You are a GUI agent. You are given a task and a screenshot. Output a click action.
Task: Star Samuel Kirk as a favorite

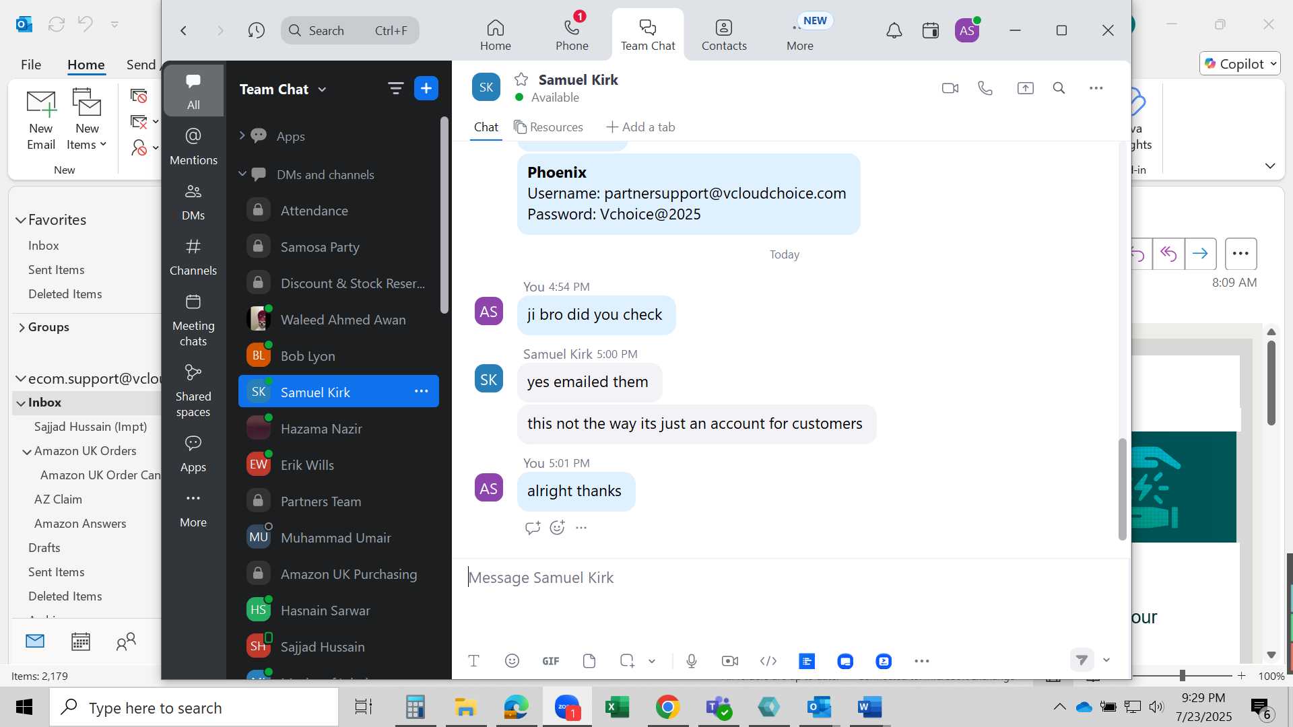[x=521, y=79]
